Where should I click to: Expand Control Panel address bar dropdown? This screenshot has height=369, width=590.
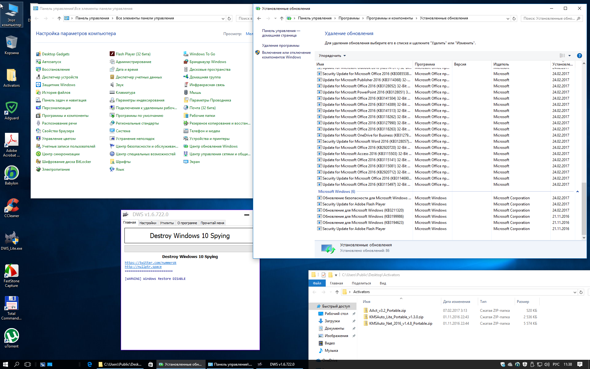pos(223,18)
